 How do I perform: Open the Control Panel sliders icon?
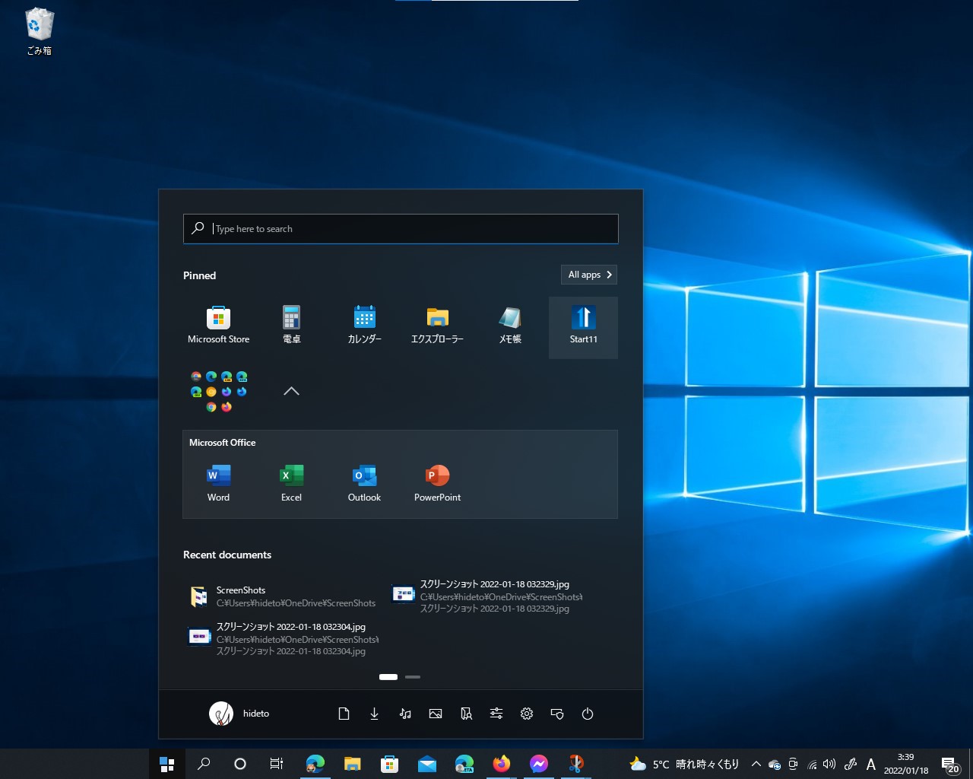click(496, 714)
